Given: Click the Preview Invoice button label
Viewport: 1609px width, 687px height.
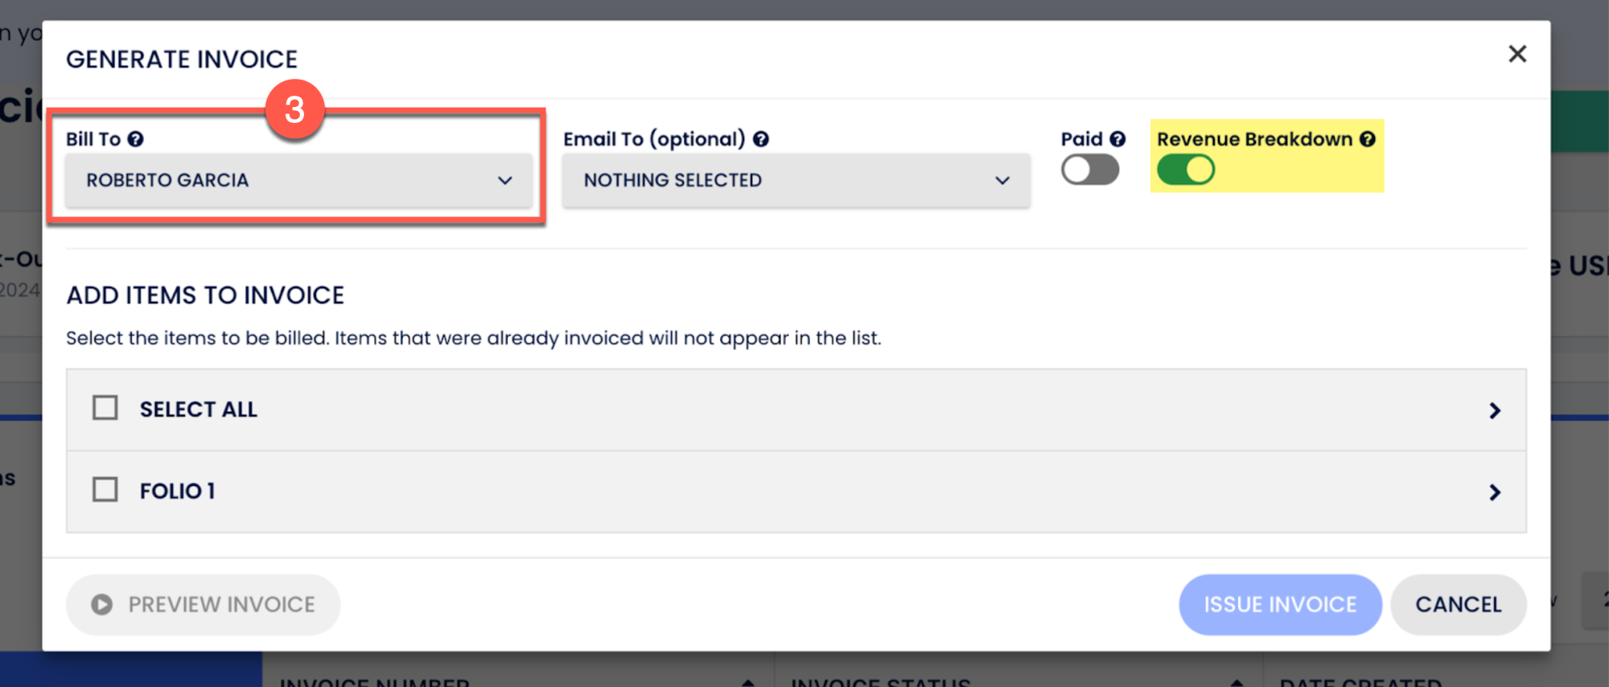Looking at the screenshot, I should coord(221,604).
